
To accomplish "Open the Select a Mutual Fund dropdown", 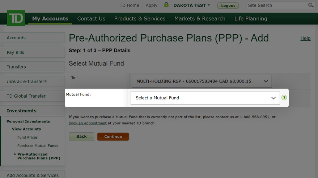I will [205, 98].
